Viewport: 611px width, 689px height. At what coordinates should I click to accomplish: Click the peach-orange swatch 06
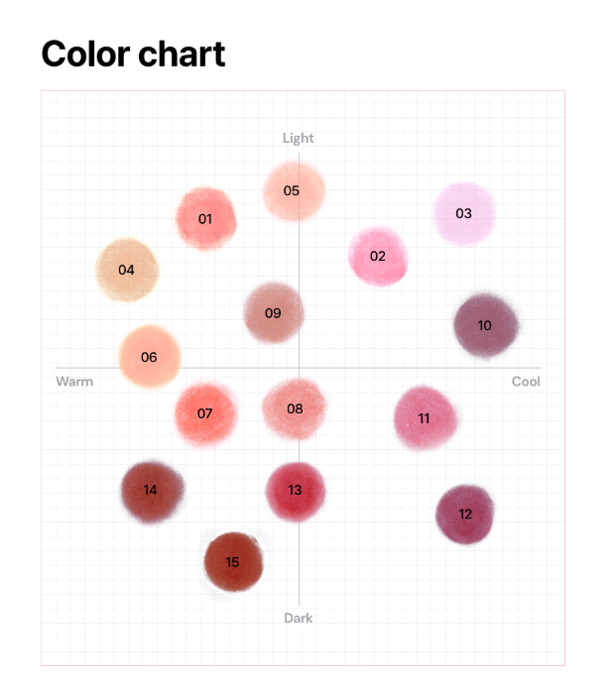click(x=150, y=357)
